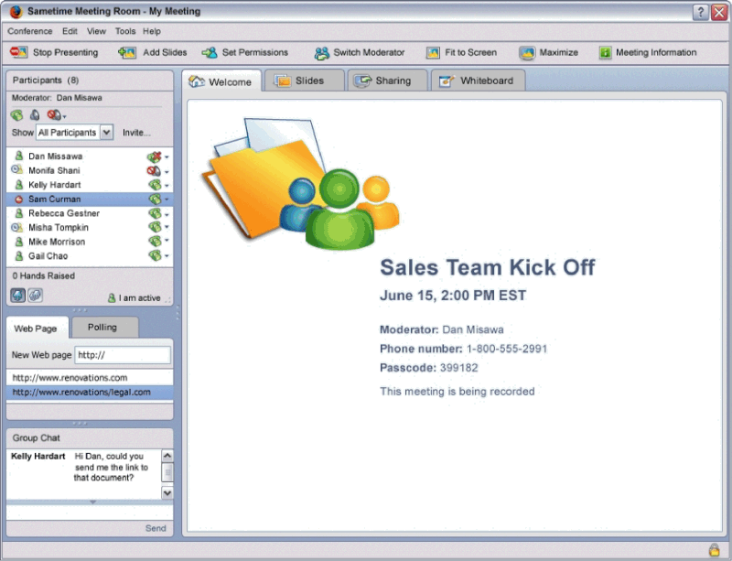The height and width of the screenshot is (561, 732).
Task: Click Monifa Shani's muted speaker icon
Action: click(x=154, y=171)
